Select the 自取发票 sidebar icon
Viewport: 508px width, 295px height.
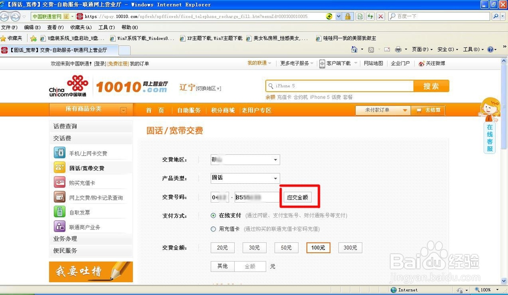click(x=61, y=212)
